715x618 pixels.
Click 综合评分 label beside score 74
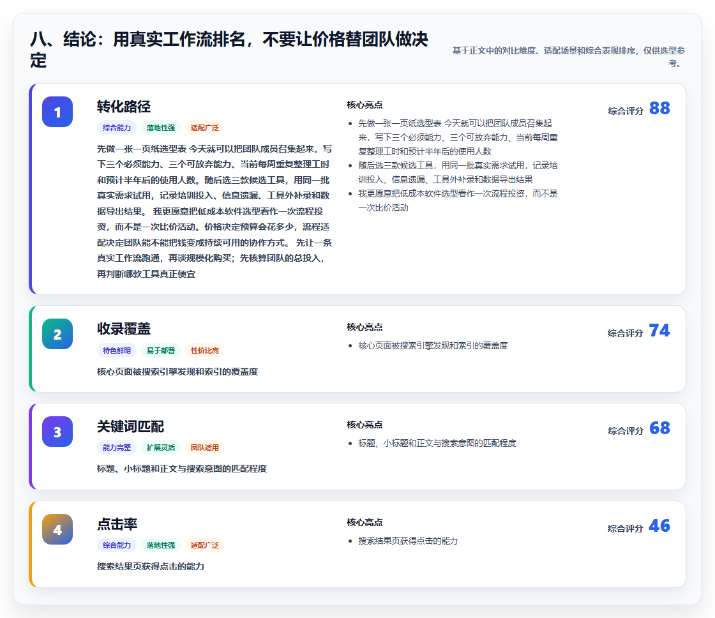click(626, 333)
